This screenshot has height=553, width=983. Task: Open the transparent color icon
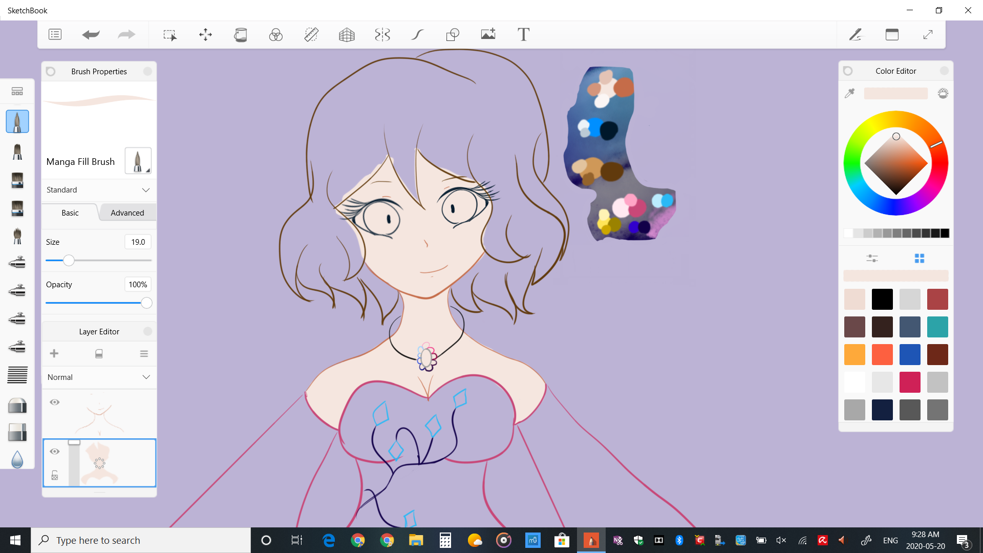coord(943,93)
